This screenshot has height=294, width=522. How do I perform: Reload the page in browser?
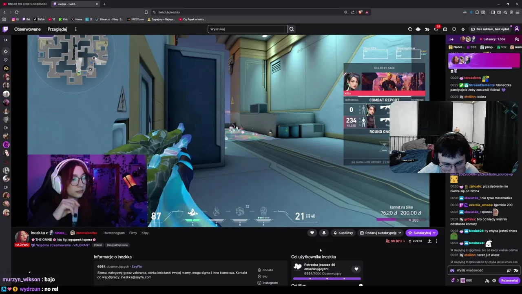[16, 12]
